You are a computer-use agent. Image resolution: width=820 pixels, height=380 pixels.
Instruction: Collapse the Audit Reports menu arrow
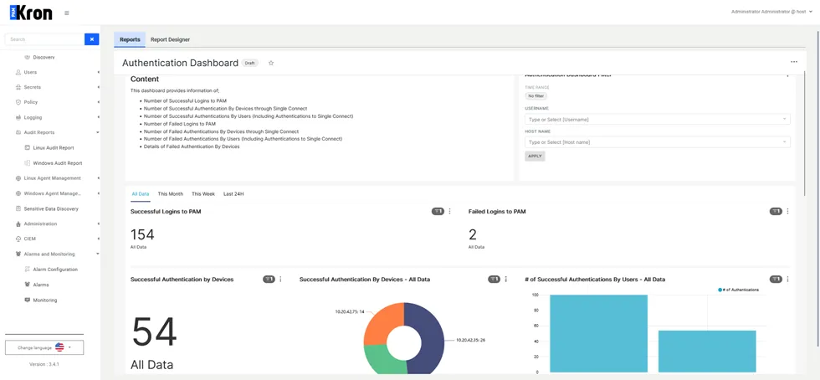(98, 132)
